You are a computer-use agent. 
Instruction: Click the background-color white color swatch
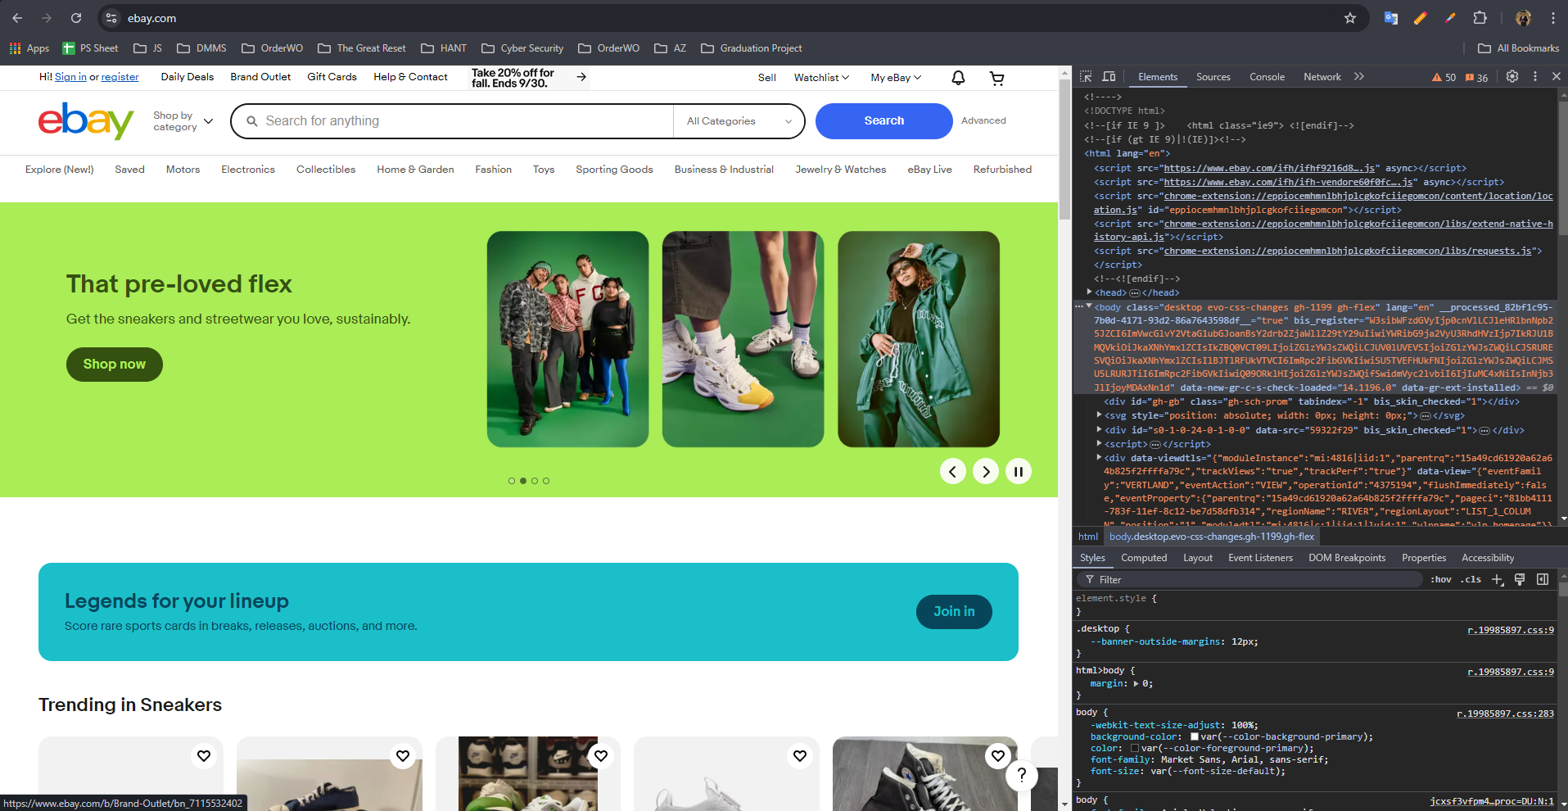pos(1195,736)
